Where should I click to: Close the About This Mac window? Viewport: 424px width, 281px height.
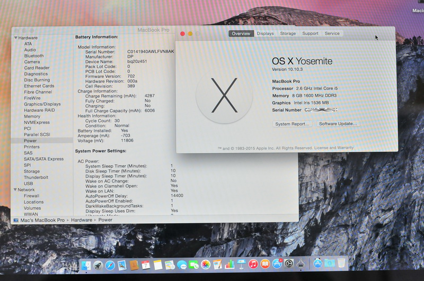pyautogui.click(x=182, y=34)
